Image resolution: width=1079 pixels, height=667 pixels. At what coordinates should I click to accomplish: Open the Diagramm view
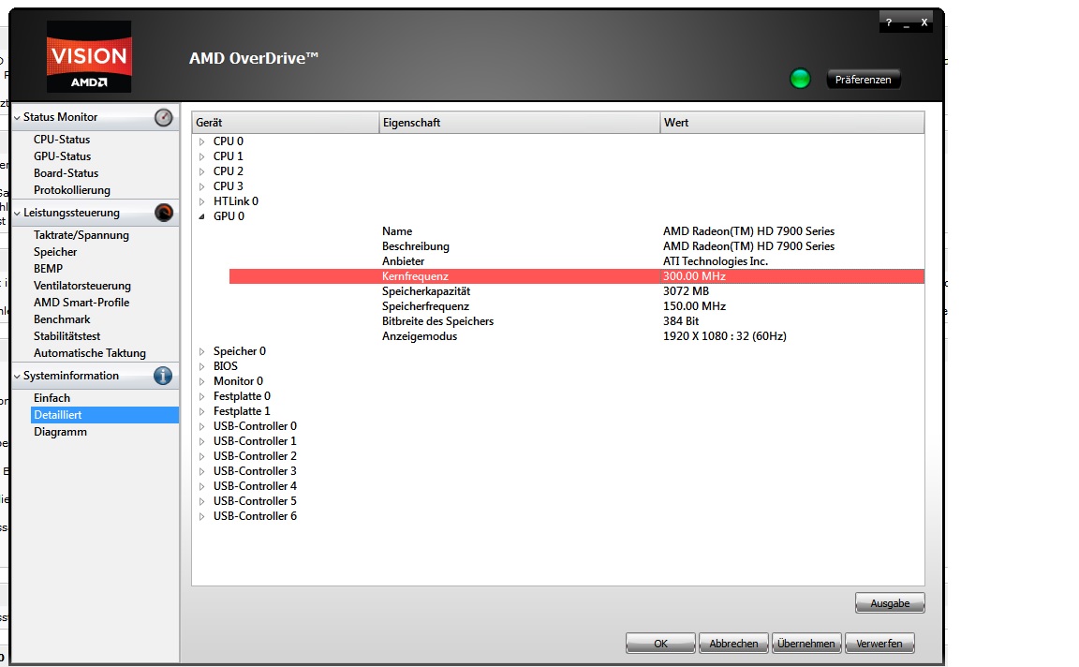[x=60, y=432]
